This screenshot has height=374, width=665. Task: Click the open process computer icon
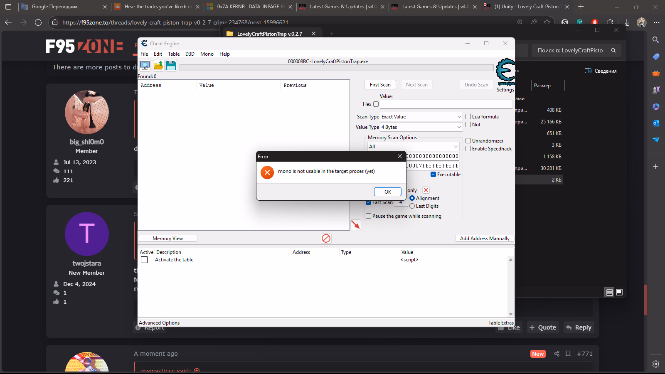click(x=145, y=66)
